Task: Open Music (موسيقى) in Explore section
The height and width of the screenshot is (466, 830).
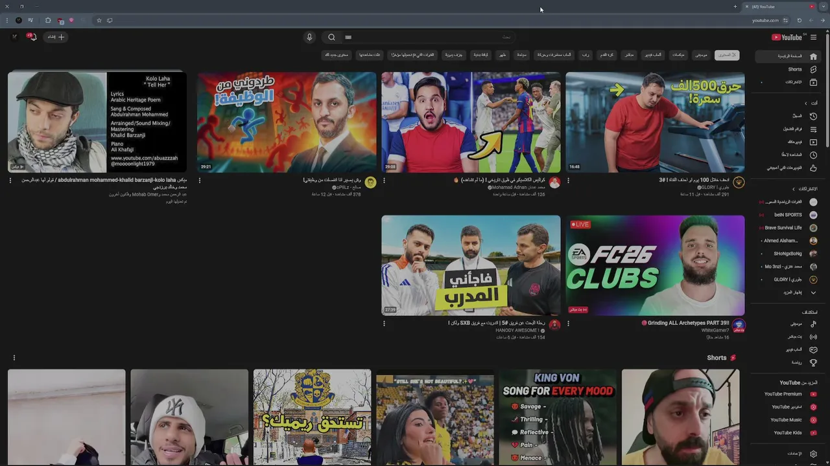Action: 789,324
